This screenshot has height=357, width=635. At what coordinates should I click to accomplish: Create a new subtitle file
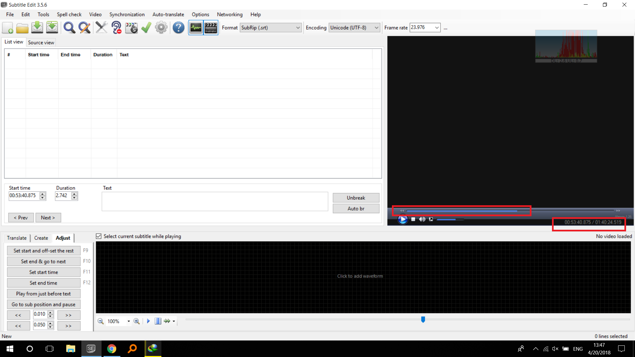[7, 27]
